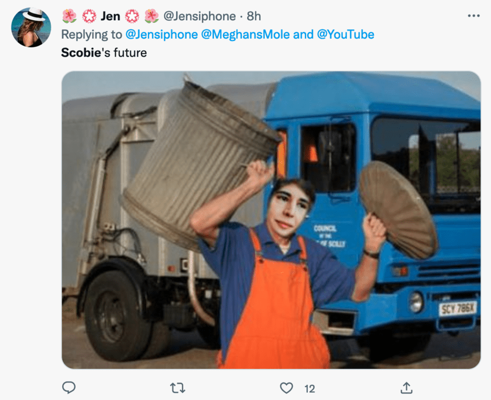Screen dimensions: 491x400
Task: Open the @YouTube mention link
Action: 345,34
